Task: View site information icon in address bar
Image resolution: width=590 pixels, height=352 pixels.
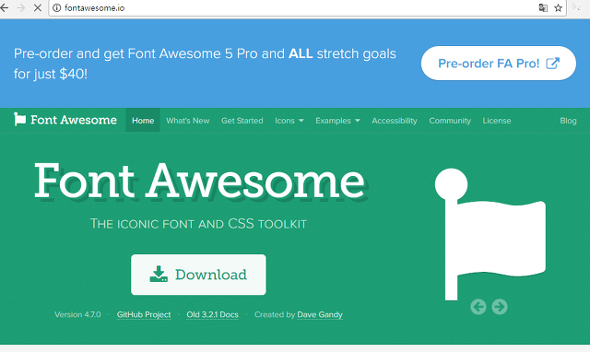Action: 57,8
